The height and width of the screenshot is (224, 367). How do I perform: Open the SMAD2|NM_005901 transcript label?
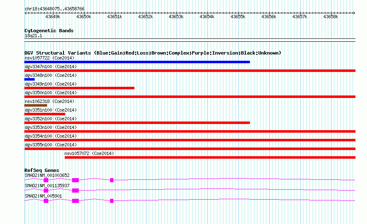click(x=43, y=196)
